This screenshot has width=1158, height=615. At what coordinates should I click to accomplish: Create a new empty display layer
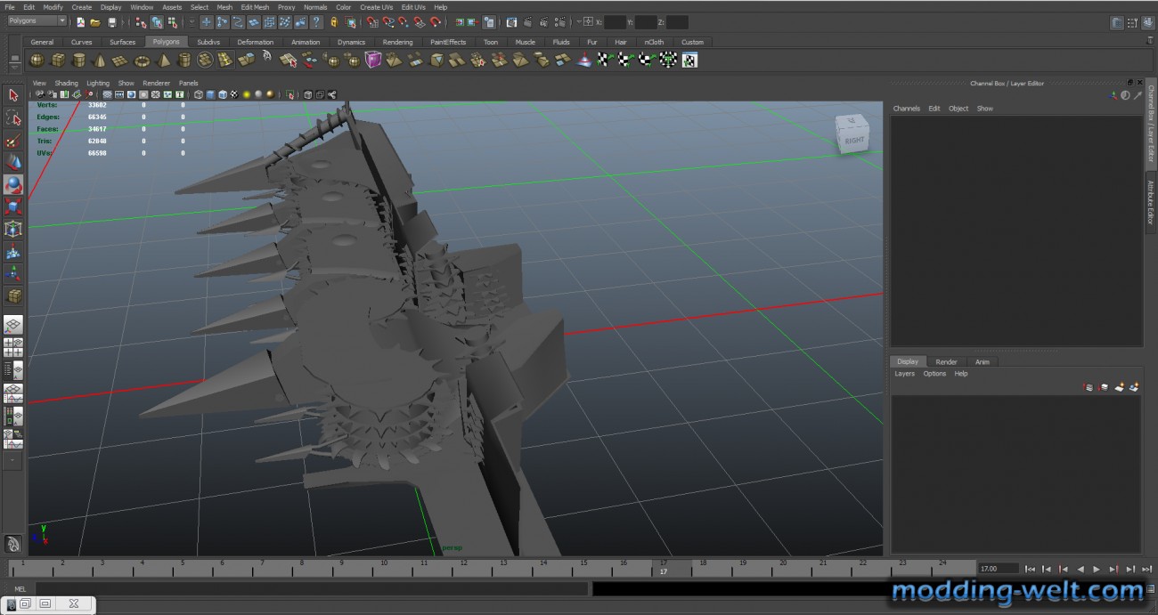tap(1119, 387)
